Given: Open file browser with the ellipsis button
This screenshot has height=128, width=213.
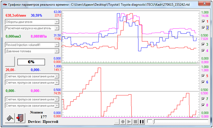Looking at the screenshot, I should click(117, 122).
